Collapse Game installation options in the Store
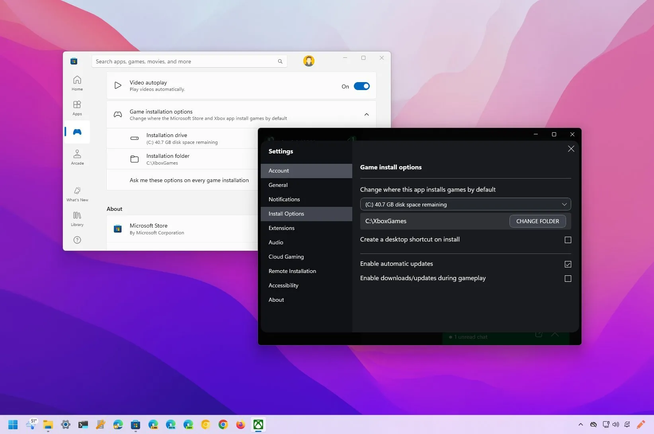This screenshot has width=654, height=434. pos(366,114)
